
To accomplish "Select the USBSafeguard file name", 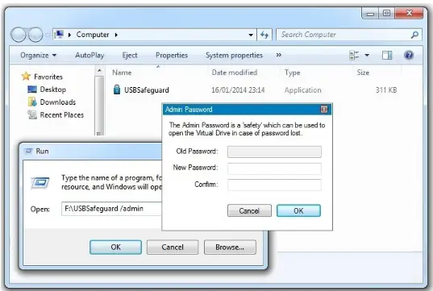I will (x=147, y=90).
